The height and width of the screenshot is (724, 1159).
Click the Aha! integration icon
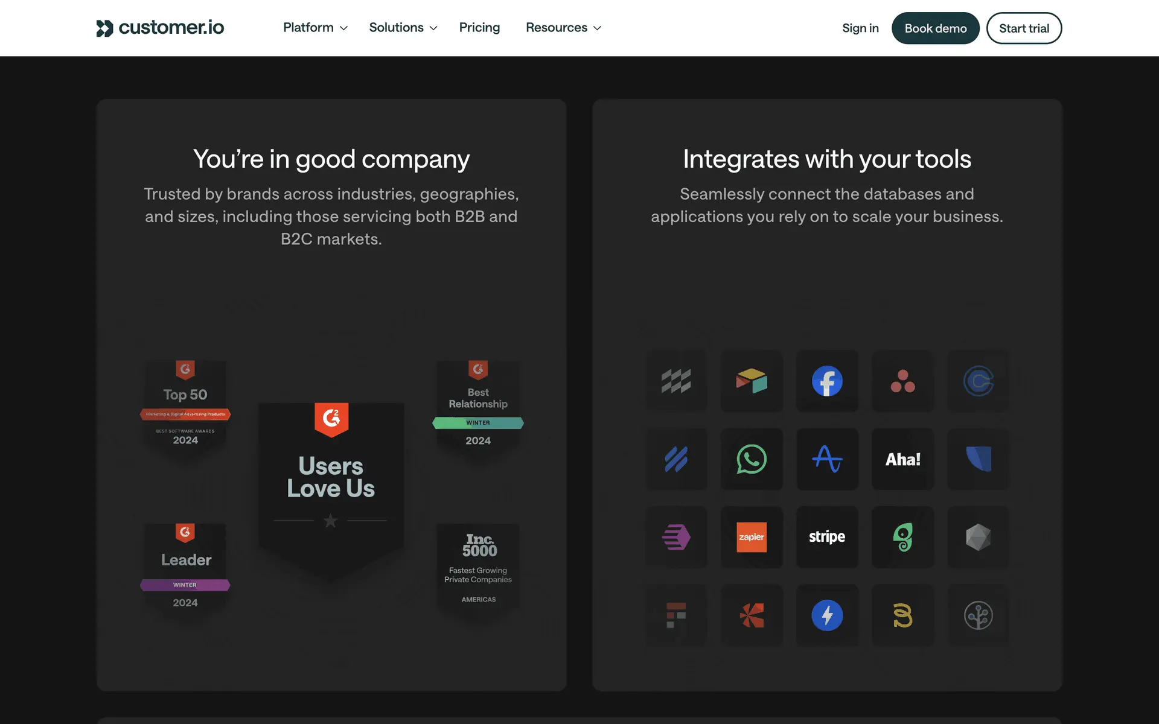902,459
